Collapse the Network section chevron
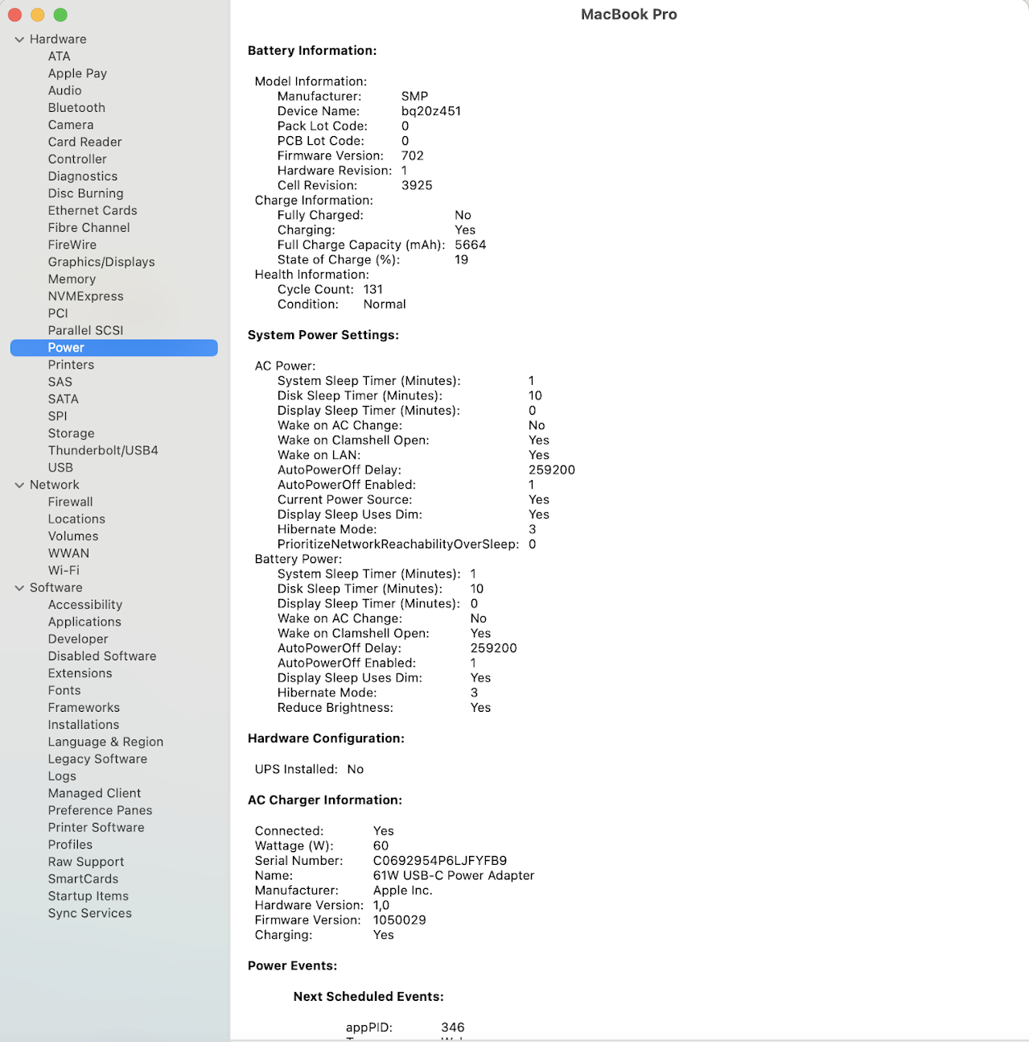The image size is (1029, 1042). (x=19, y=485)
